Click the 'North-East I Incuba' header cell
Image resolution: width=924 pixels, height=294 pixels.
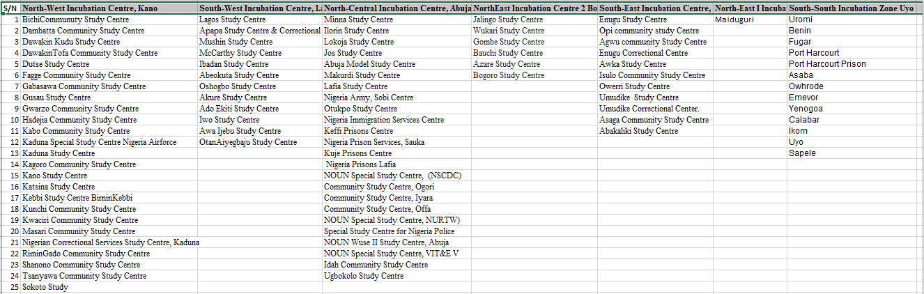point(750,8)
